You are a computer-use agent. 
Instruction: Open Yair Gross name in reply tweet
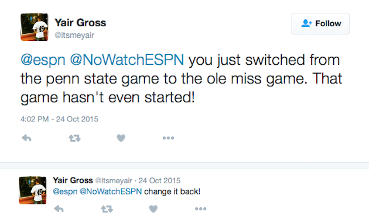pyautogui.click(x=73, y=180)
